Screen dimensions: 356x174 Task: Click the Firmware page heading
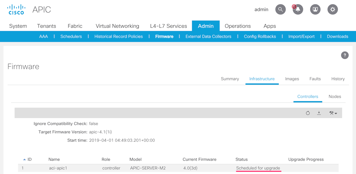coord(23,66)
